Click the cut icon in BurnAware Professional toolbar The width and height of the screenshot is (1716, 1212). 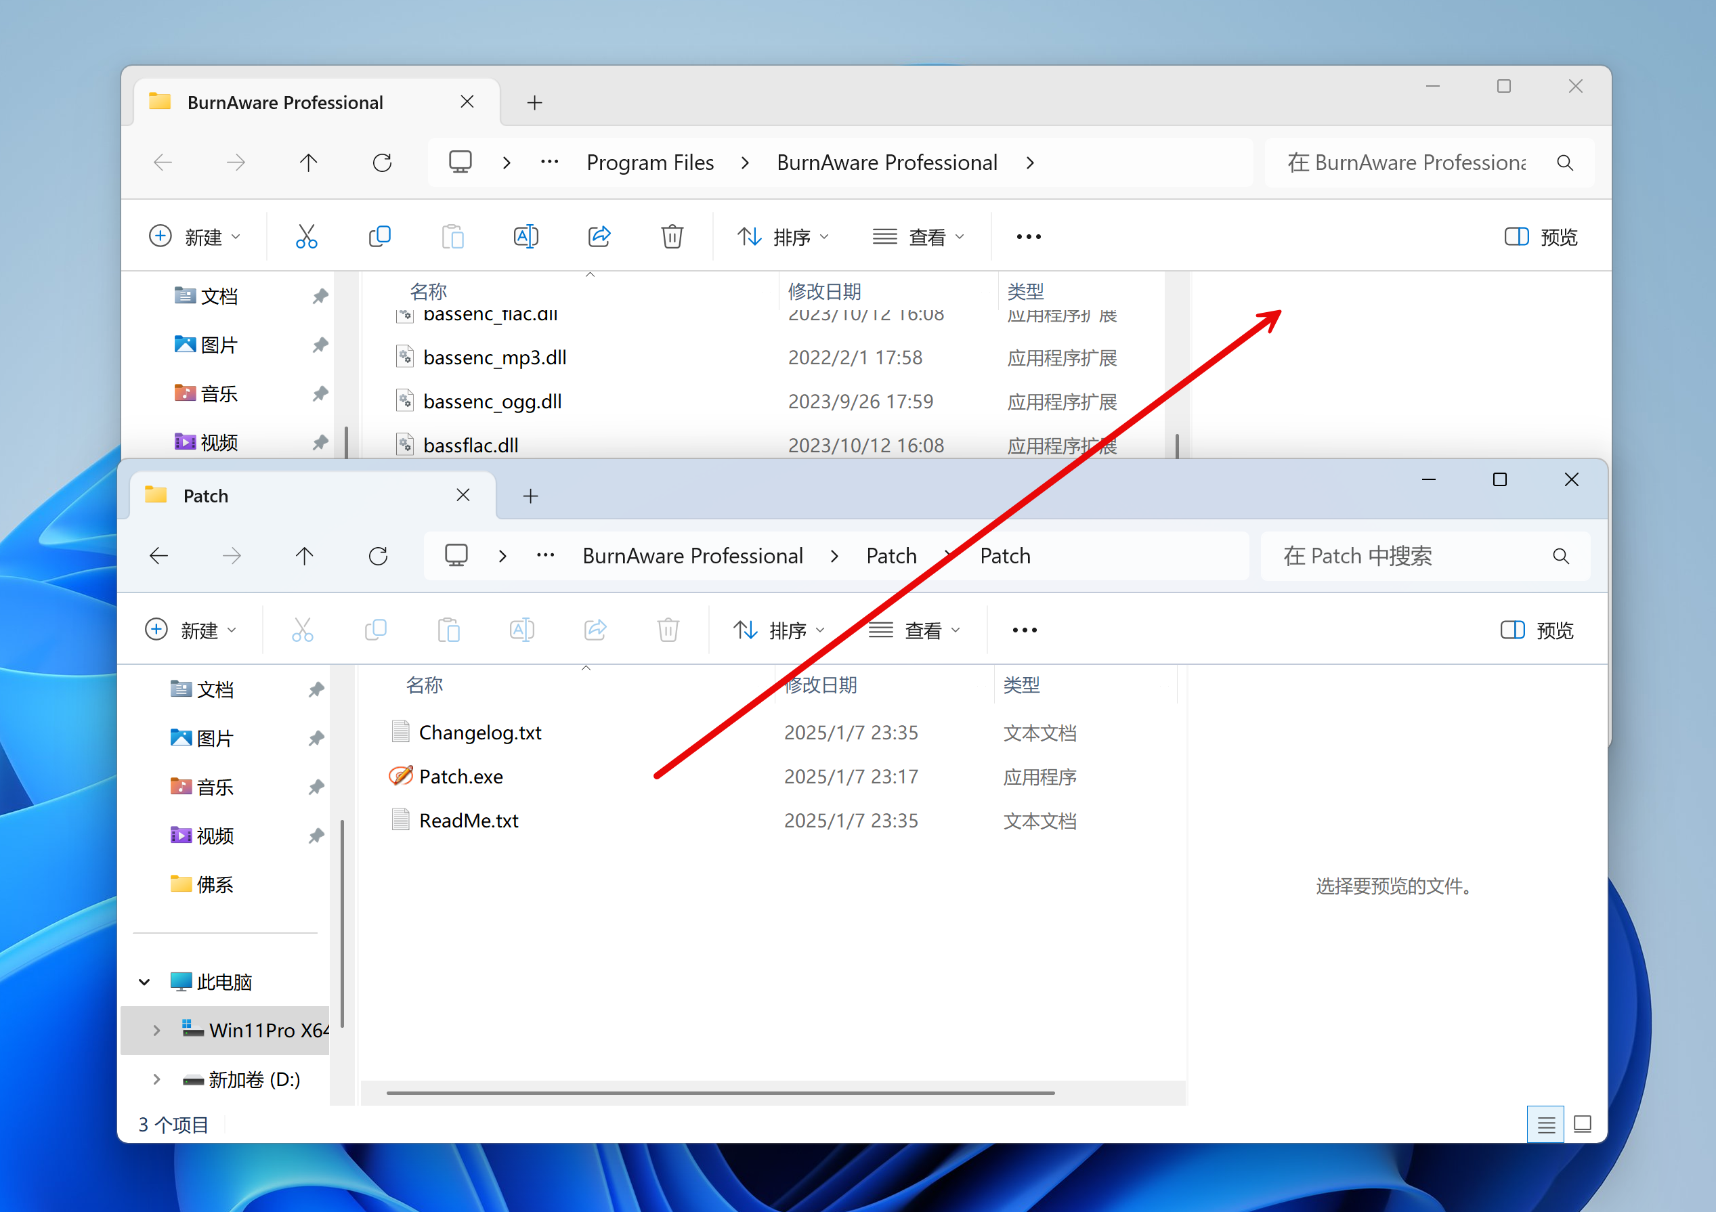(x=306, y=237)
